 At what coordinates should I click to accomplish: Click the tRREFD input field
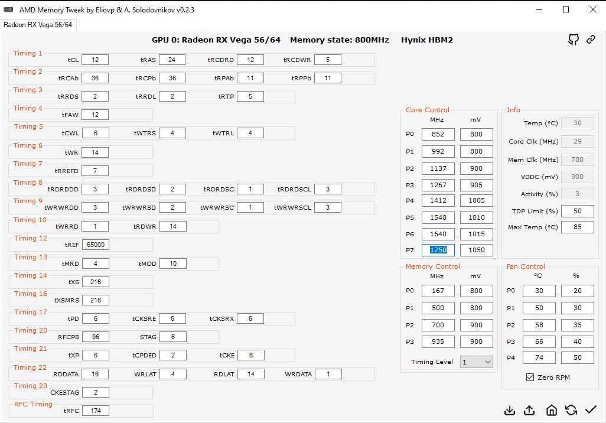pyautogui.click(x=95, y=171)
